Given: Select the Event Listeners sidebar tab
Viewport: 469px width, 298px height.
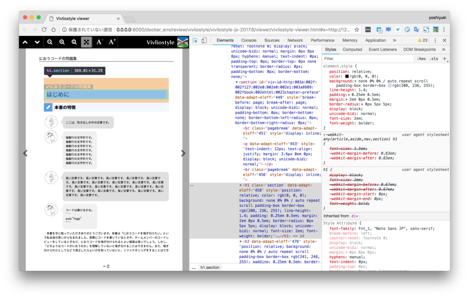Looking at the screenshot, I should point(382,50).
